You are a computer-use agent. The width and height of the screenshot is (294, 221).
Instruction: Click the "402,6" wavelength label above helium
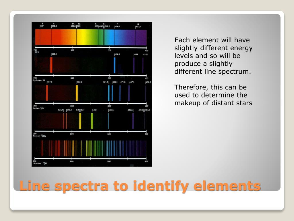148,82
